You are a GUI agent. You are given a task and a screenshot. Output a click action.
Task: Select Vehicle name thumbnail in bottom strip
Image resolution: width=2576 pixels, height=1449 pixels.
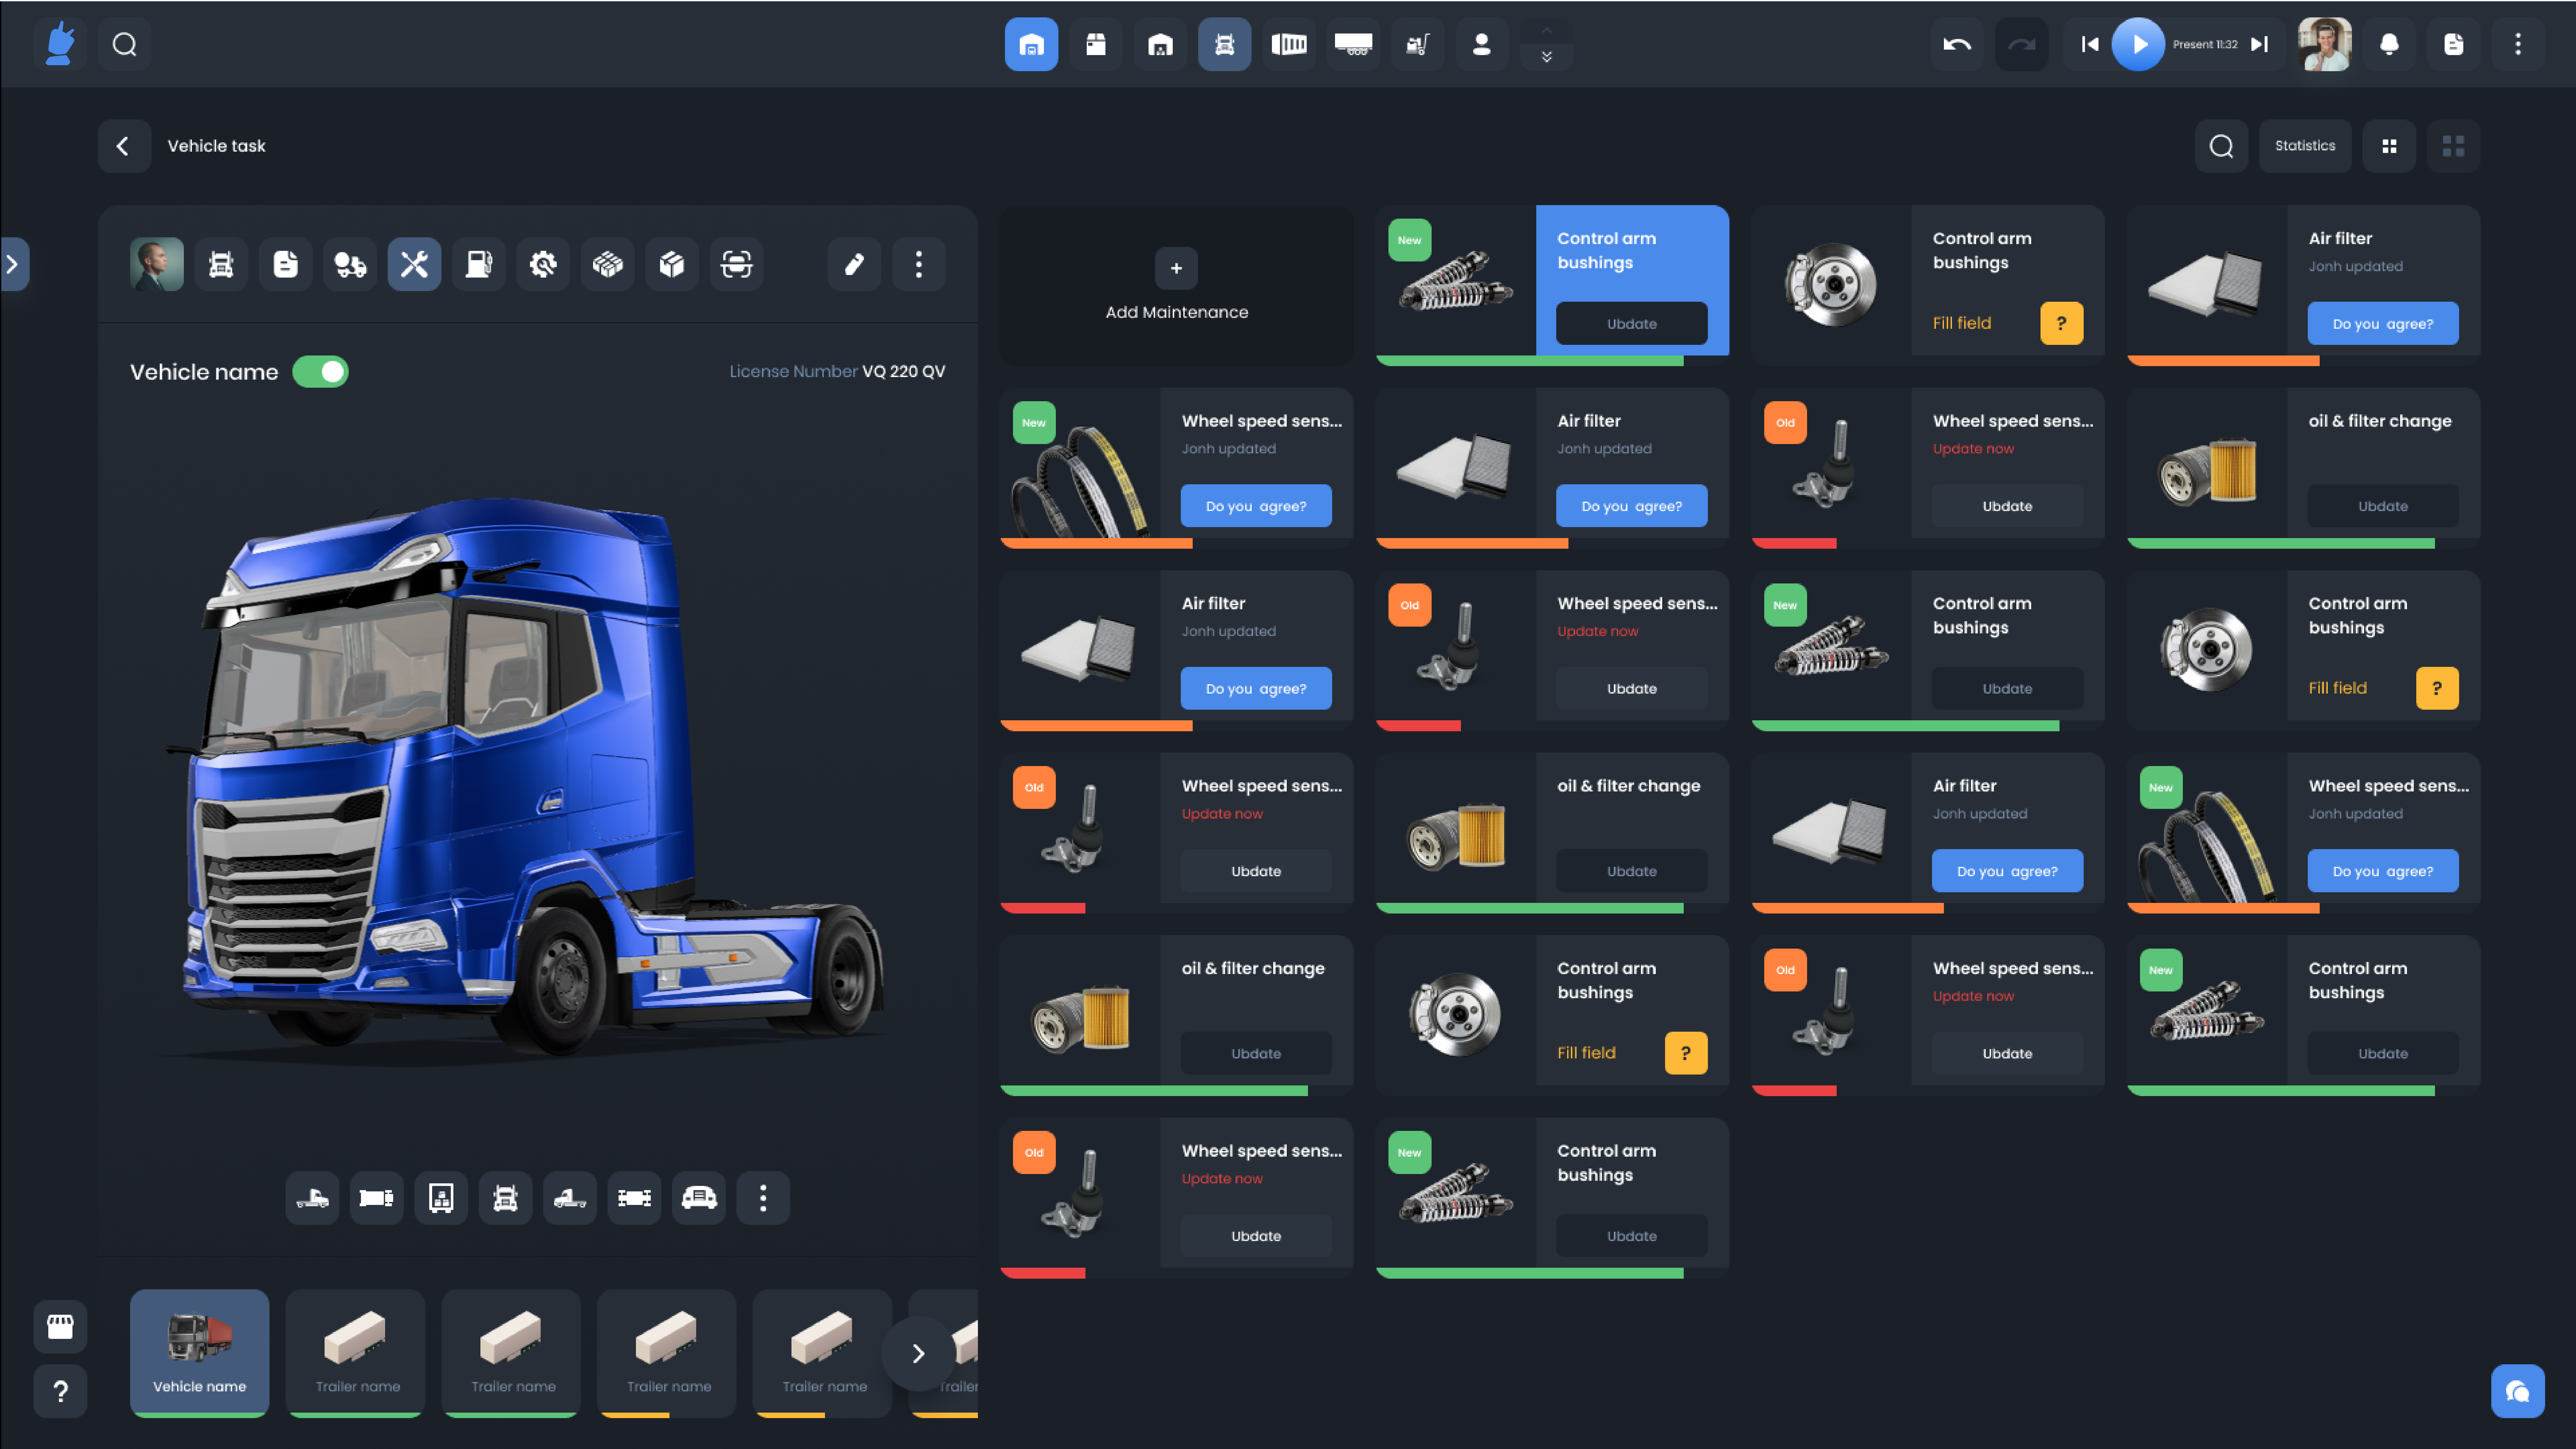[x=200, y=1353]
